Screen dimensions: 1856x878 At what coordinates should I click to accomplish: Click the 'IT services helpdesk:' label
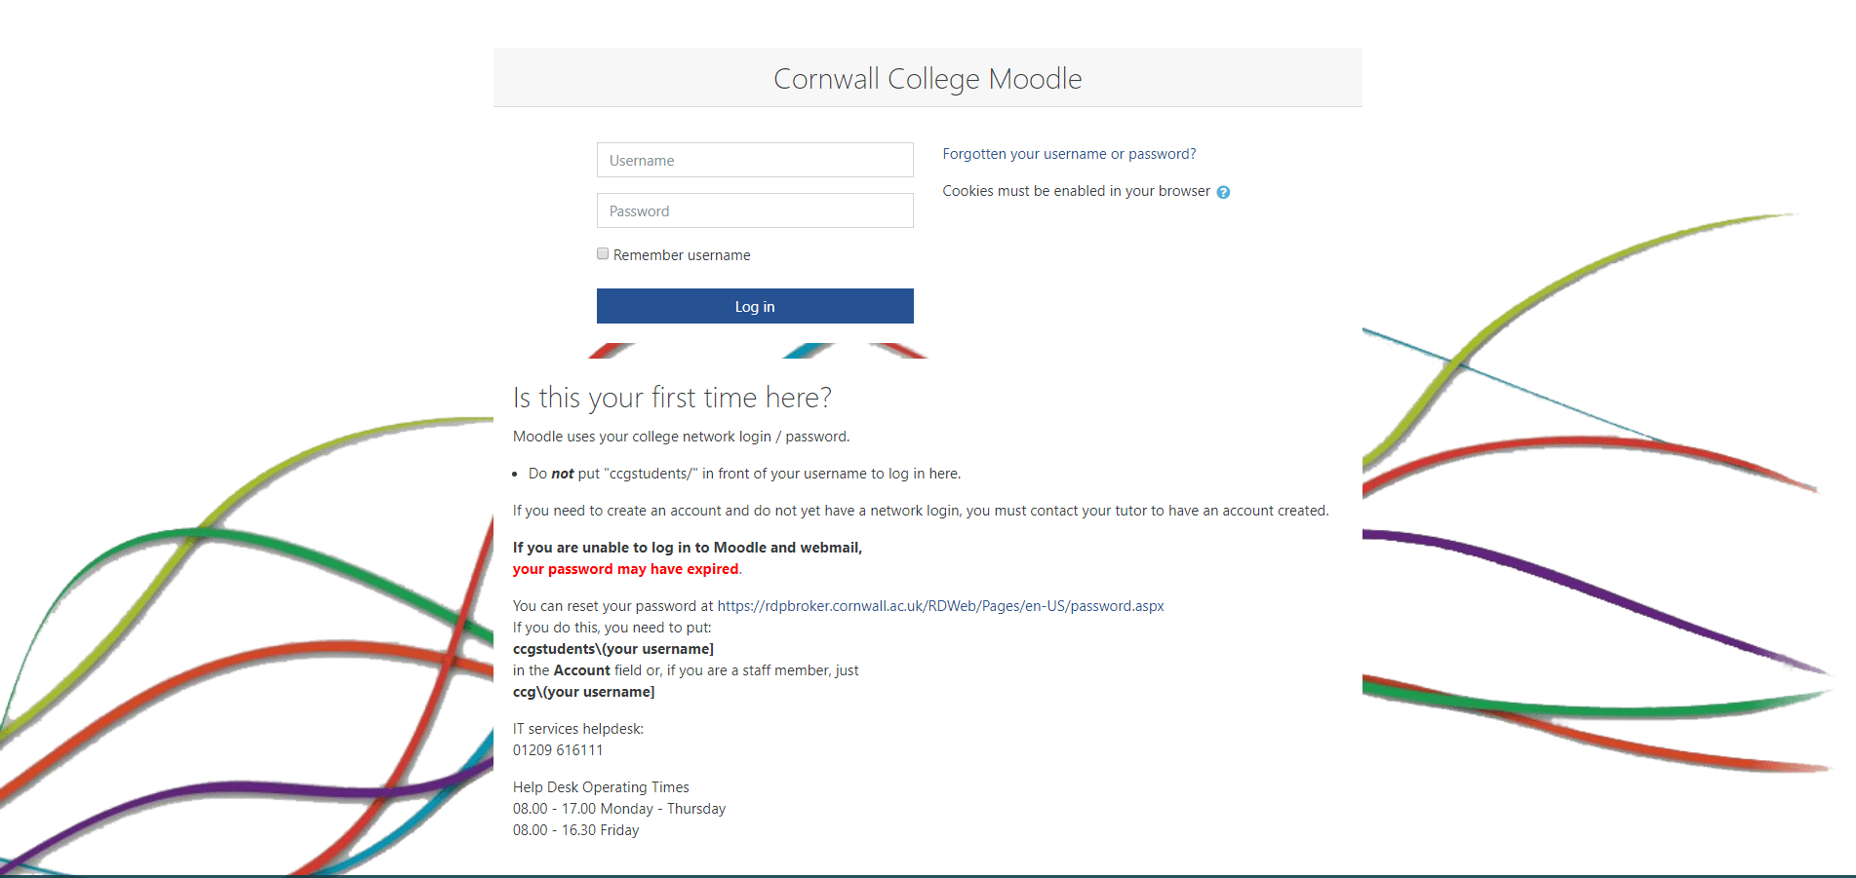pyautogui.click(x=578, y=729)
